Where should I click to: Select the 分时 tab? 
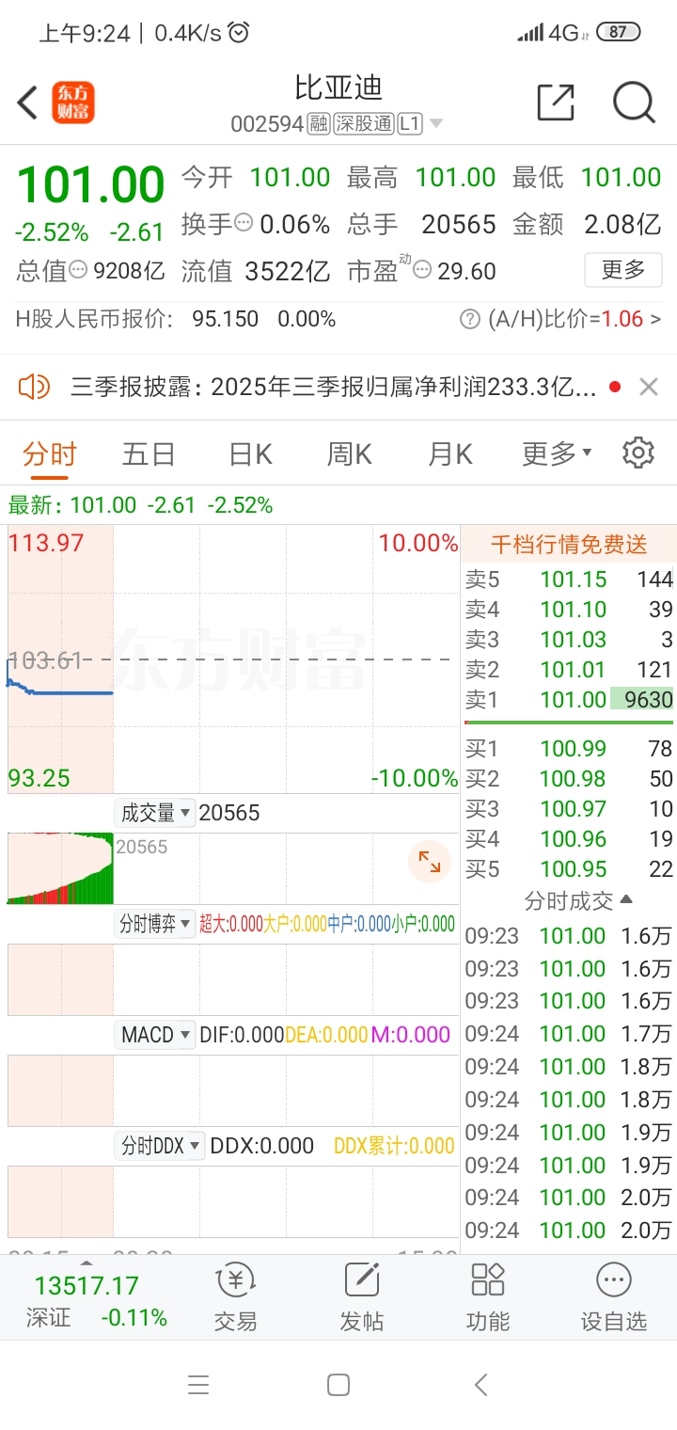coord(50,453)
